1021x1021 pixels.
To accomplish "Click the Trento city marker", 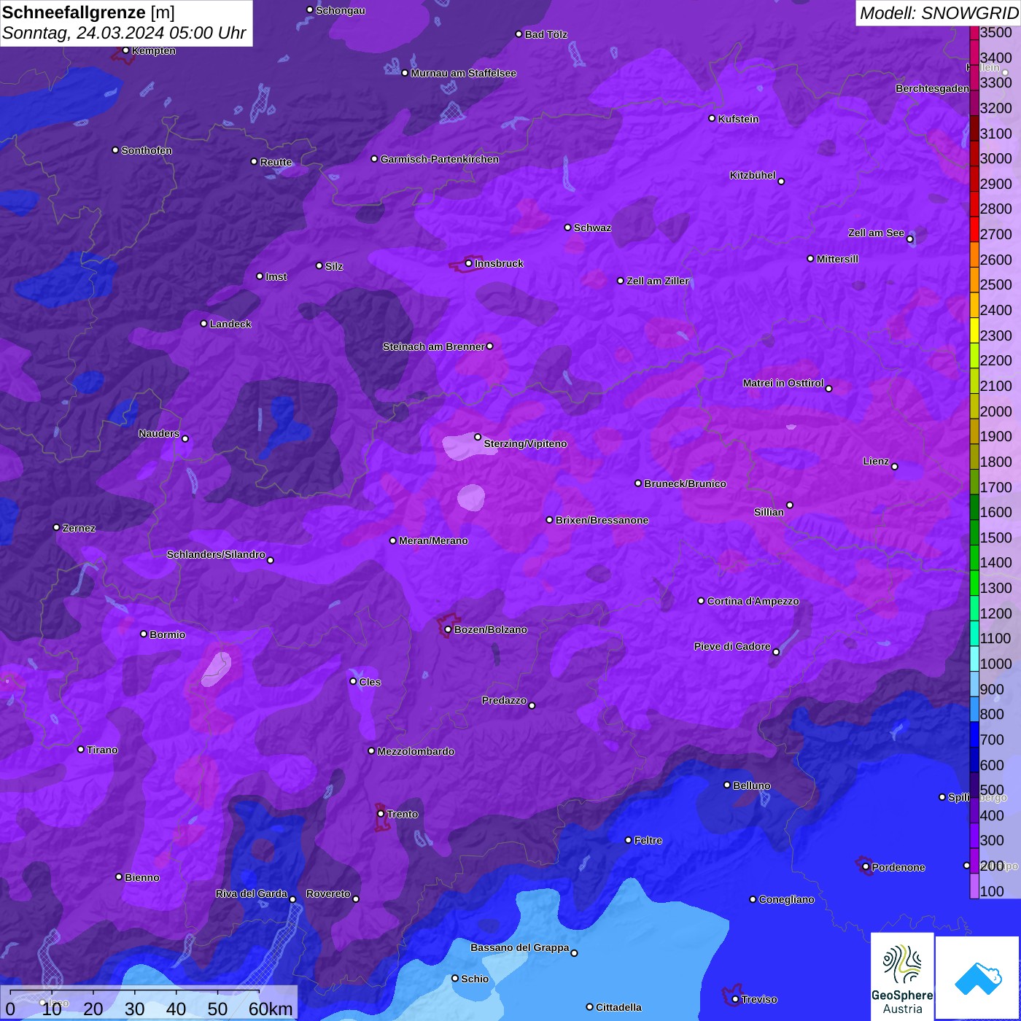I will (381, 814).
